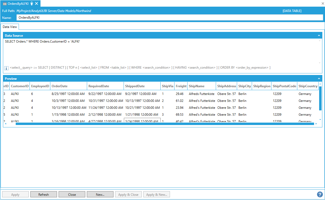Viewport: 325px width, 200px height.
Task: Click the right scroll arrow of the preview grid
Action: 316,124
